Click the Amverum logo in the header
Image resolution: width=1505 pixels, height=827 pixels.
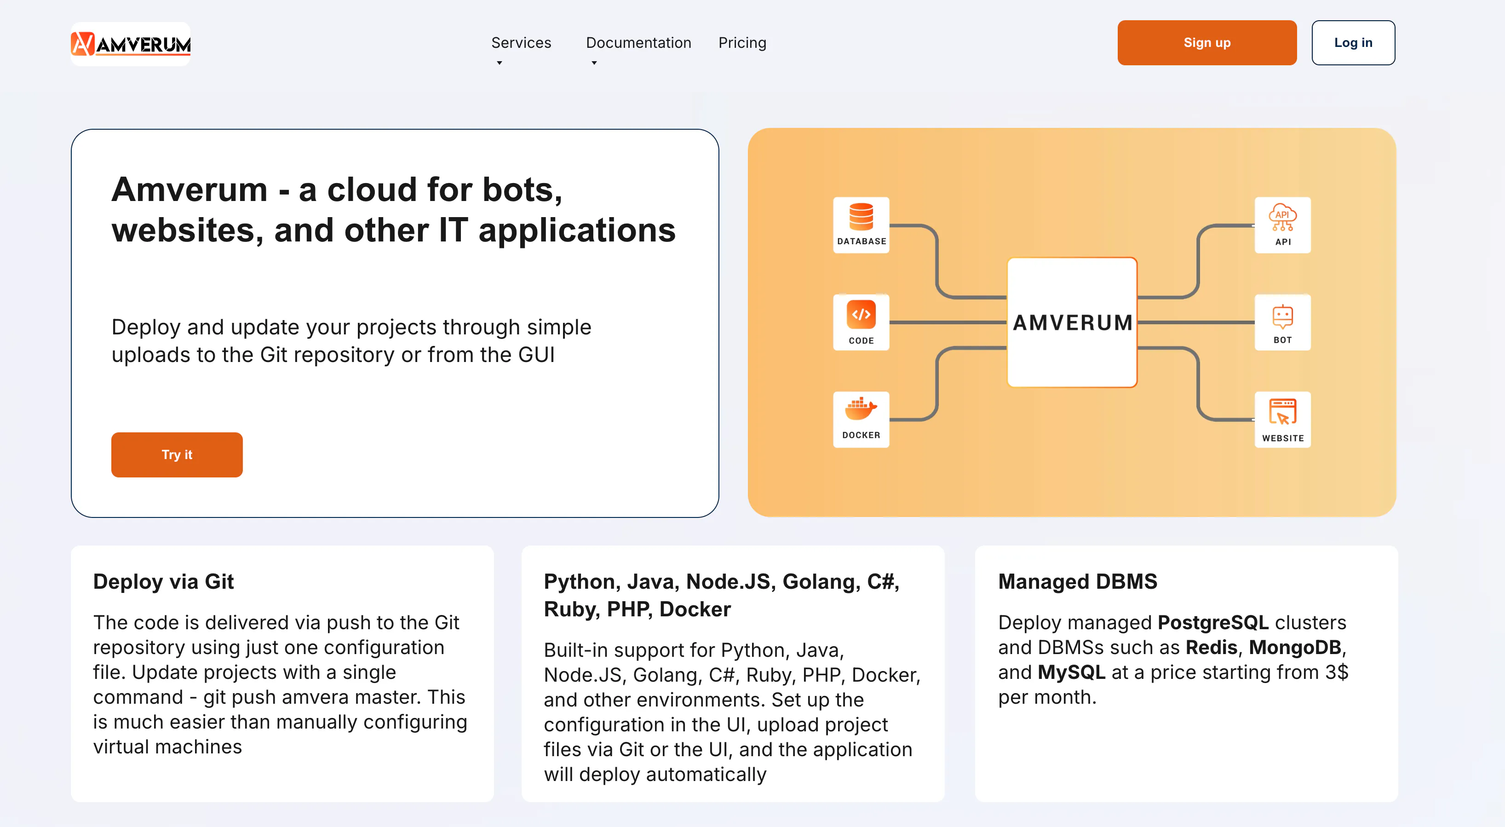click(x=130, y=44)
